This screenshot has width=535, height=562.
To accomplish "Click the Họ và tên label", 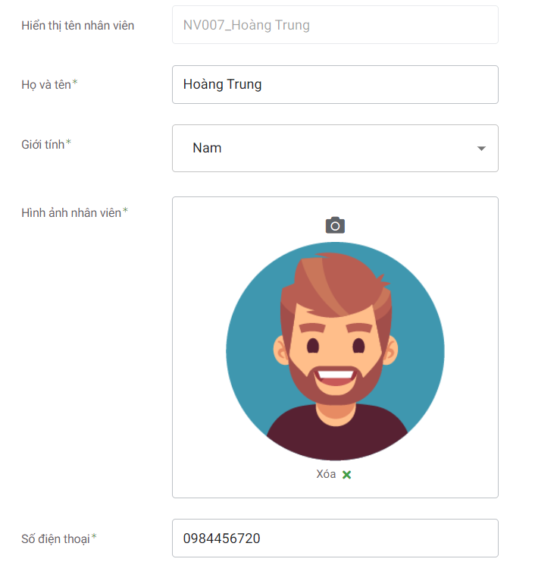I will tap(45, 84).
